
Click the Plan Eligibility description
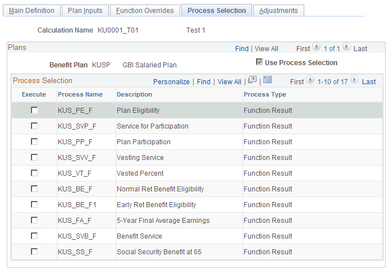(138, 111)
